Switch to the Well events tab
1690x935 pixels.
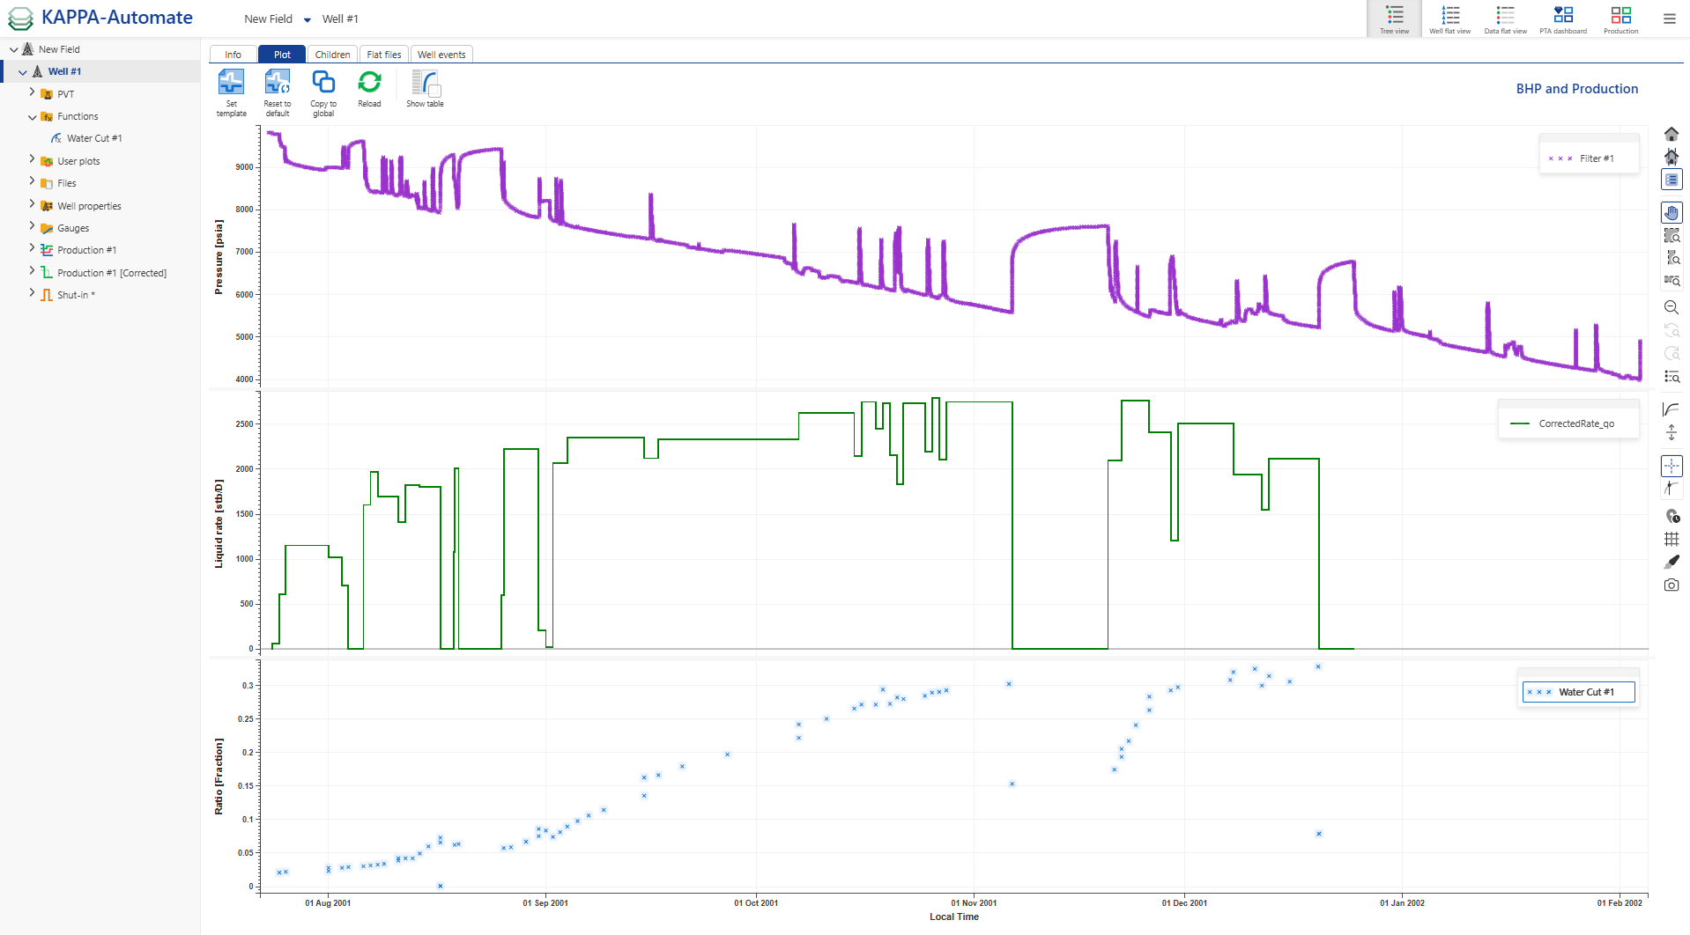pos(441,55)
